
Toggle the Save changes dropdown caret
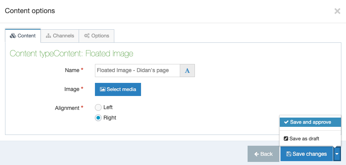point(337,154)
